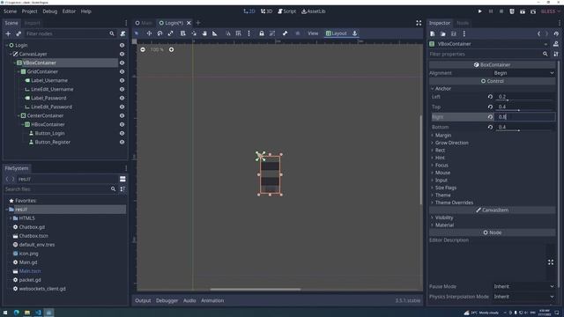Go to previous edited object in Inspector

(x=538, y=33)
